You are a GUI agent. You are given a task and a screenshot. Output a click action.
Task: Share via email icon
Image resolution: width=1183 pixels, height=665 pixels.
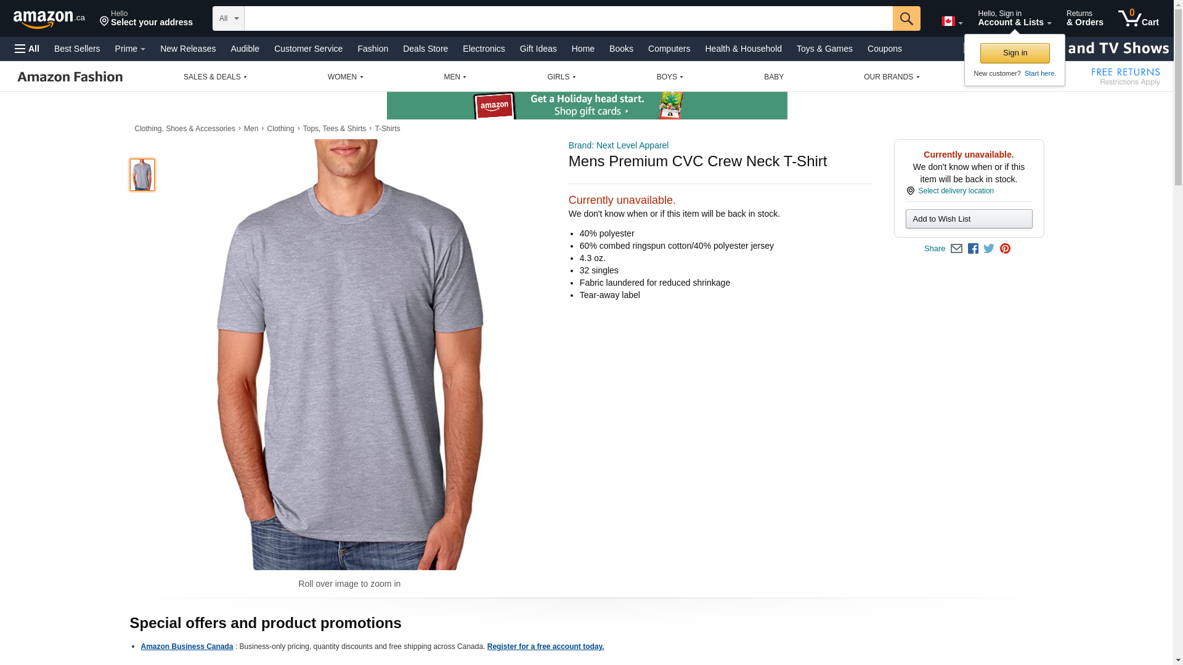(956, 249)
